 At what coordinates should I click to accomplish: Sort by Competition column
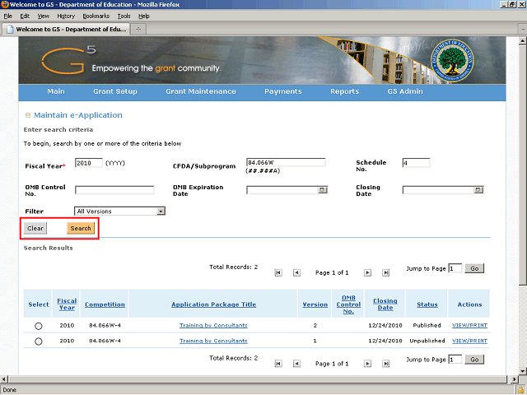click(105, 304)
